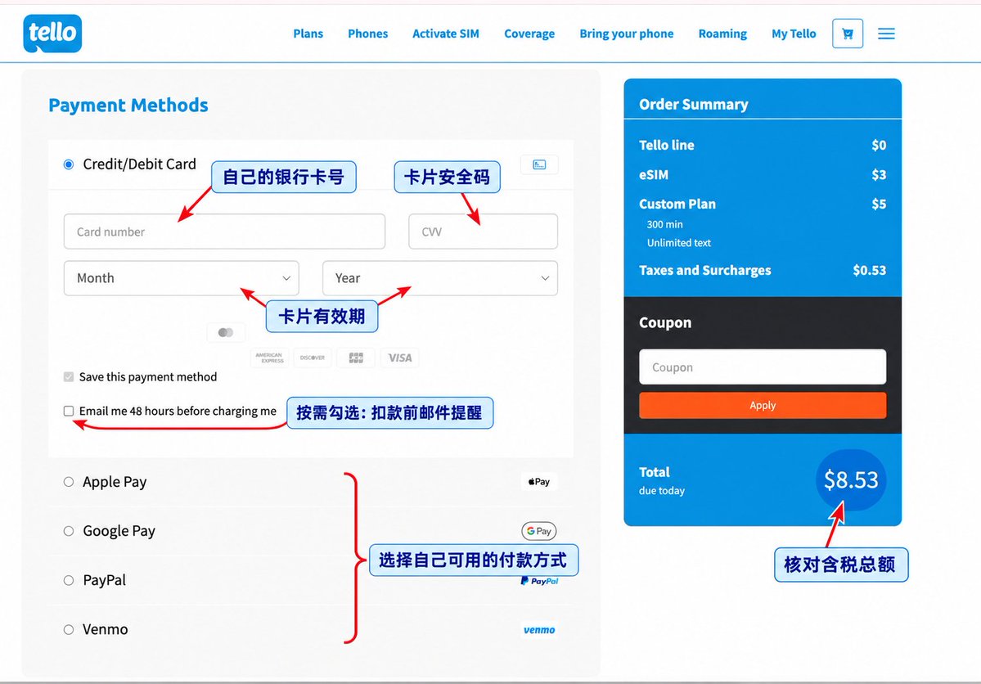The height and width of the screenshot is (684, 981).
Task: Select Credit/Debit Card radio button
Action: click(69, 164)
